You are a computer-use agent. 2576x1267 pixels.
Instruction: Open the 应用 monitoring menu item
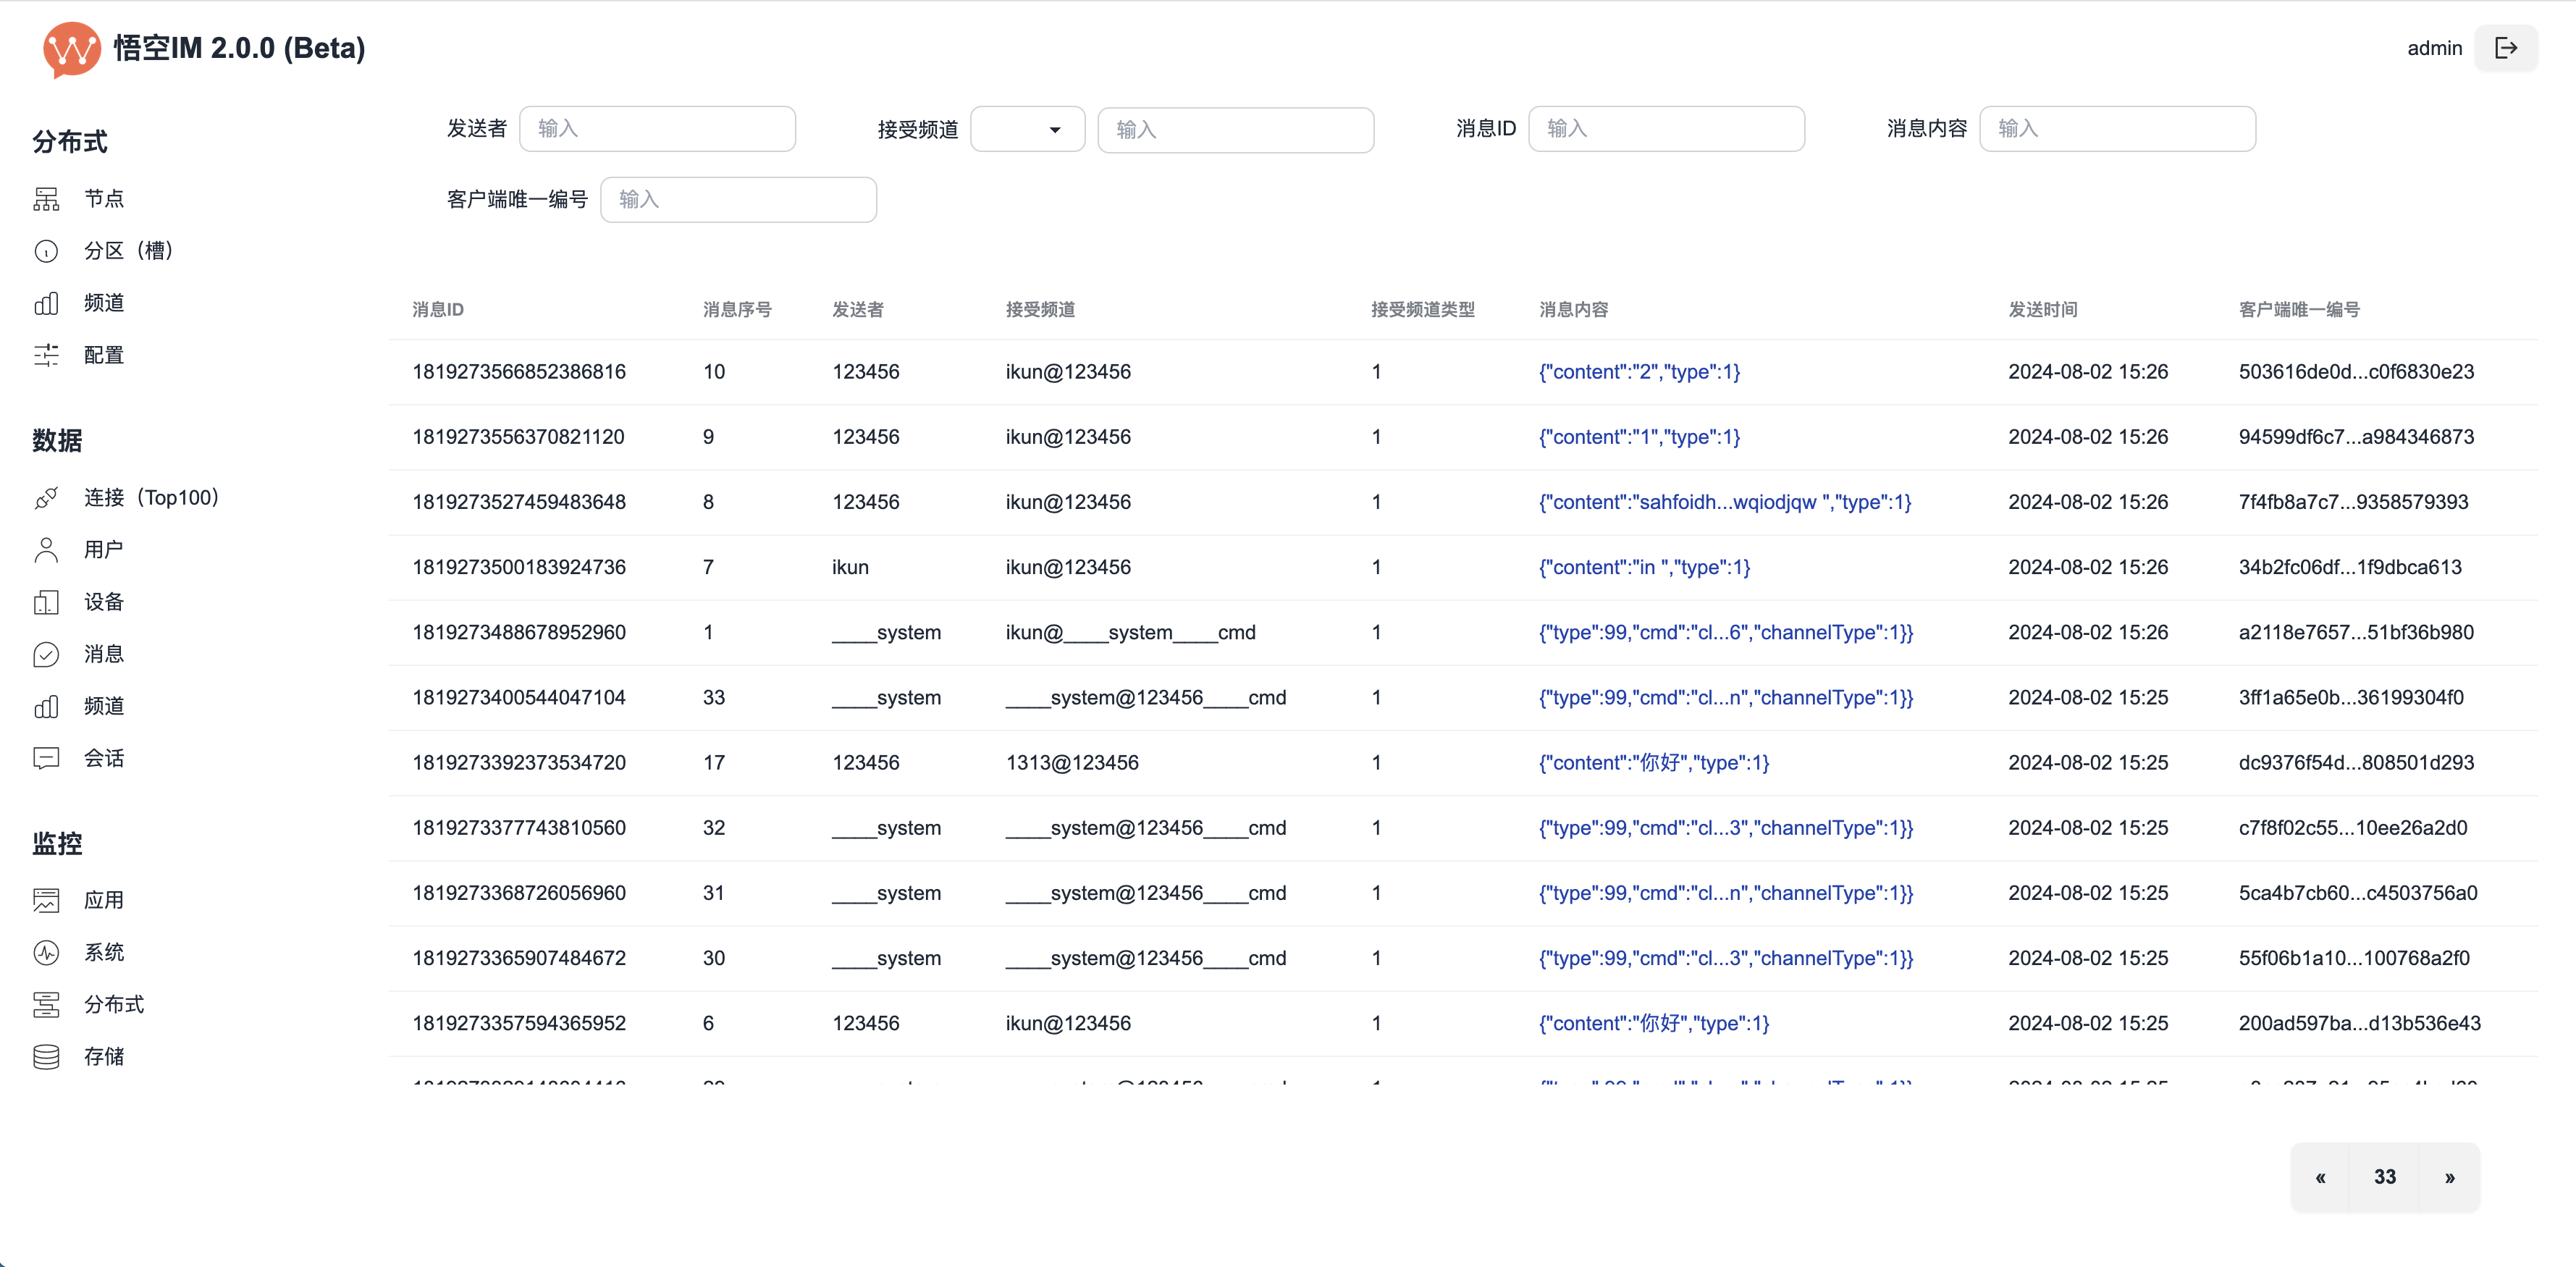coord(103,900)
